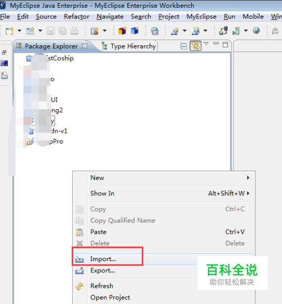Click the 2.0 web services icon
Screen dimensions: 282x304
[155, 31]
